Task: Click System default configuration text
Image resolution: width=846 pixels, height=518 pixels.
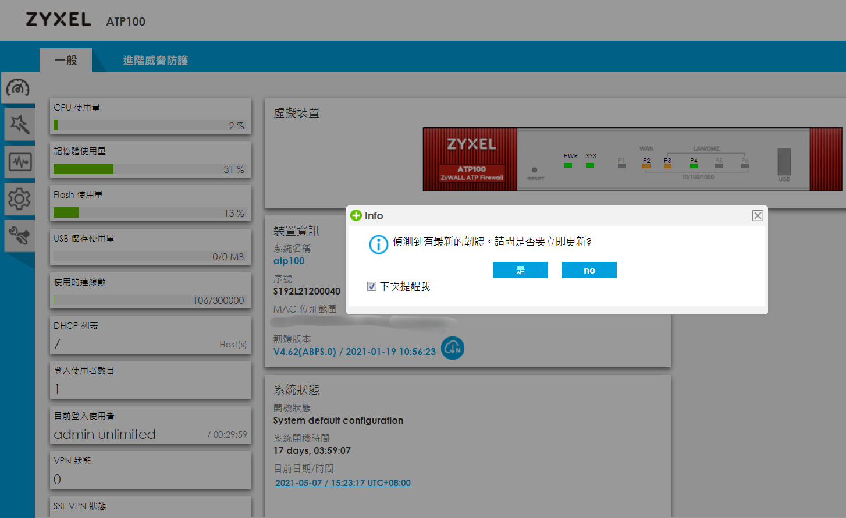Action: (x=338, y=420)
